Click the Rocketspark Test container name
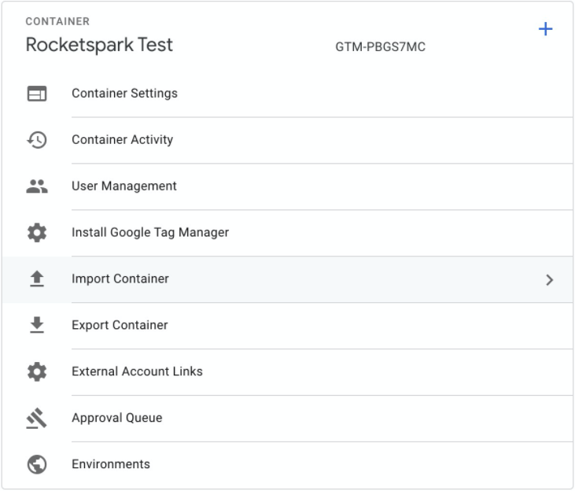Screen dimensions: 575x491 (99, 45)
